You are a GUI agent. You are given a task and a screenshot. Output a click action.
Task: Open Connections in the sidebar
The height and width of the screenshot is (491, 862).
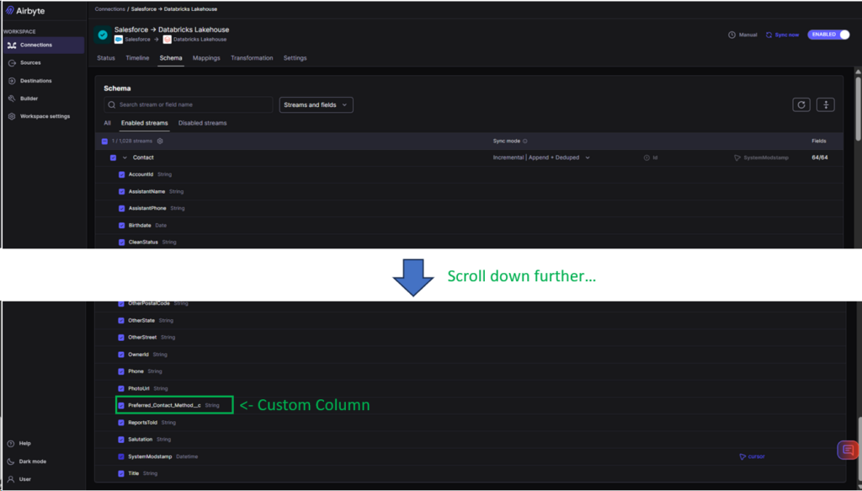(44, 45)
